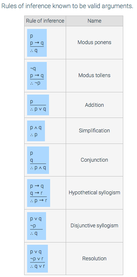The height and width of the screenshot is (277, 137).
Task: Click the Modus tollens formula box
Action: [37, 76]
